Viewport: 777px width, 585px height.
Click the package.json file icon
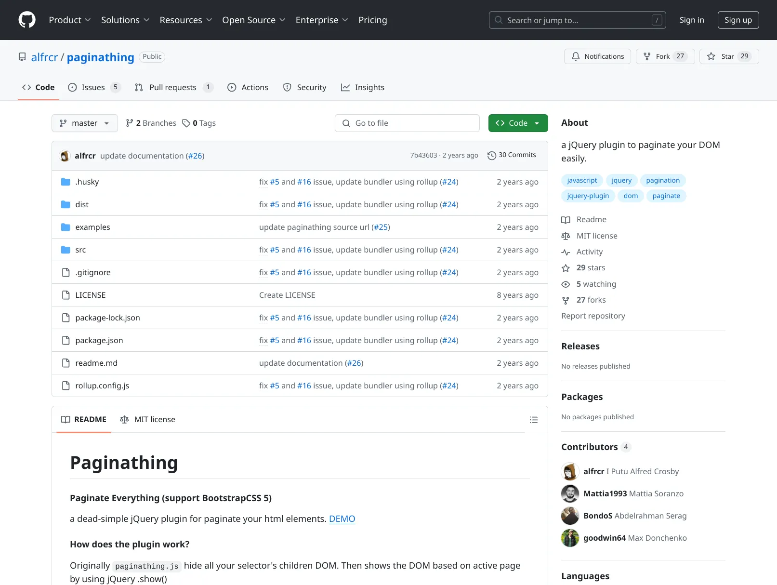[x=66, y=340]
